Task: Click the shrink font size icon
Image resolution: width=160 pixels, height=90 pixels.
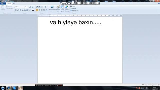Action: coord(32,7)
